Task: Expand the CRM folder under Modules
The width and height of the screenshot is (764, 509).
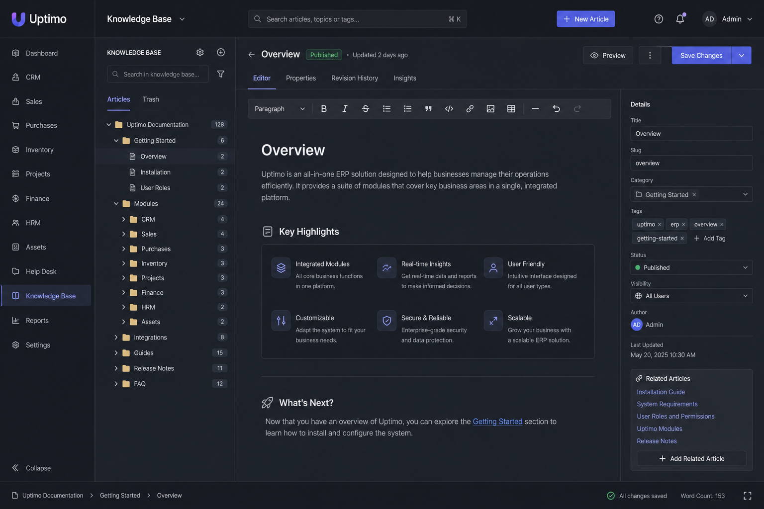Action: coord(123,219)
